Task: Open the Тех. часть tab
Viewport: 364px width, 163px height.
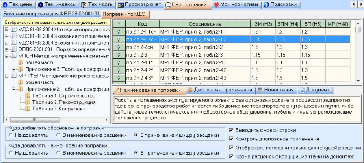Action: [98, 4]
